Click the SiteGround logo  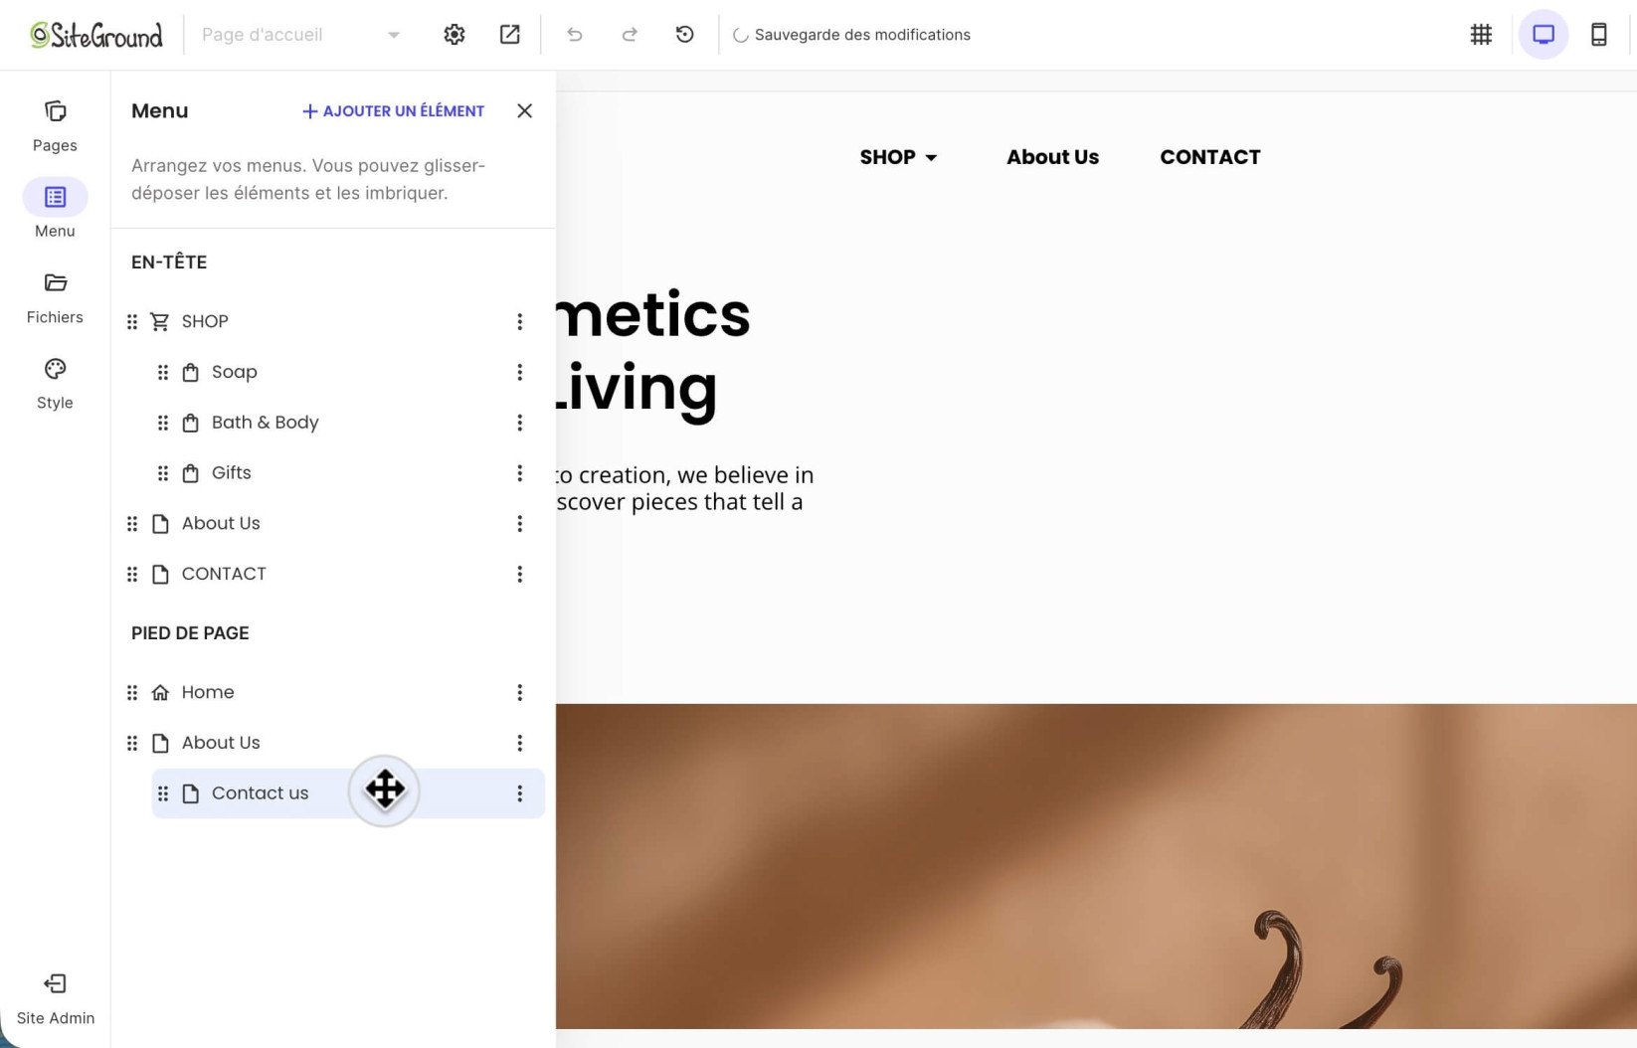click(x=96, y=35)
